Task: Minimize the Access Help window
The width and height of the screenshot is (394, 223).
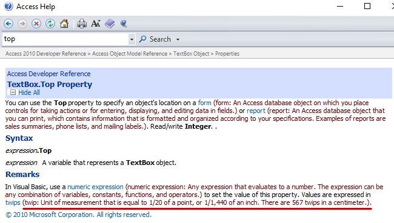Action: coord(340,6)
